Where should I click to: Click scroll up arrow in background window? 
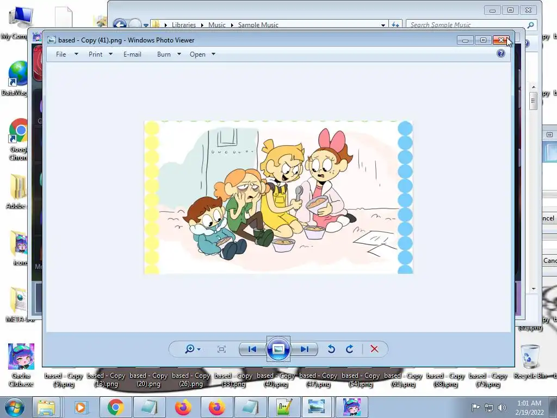click(534, 87)
